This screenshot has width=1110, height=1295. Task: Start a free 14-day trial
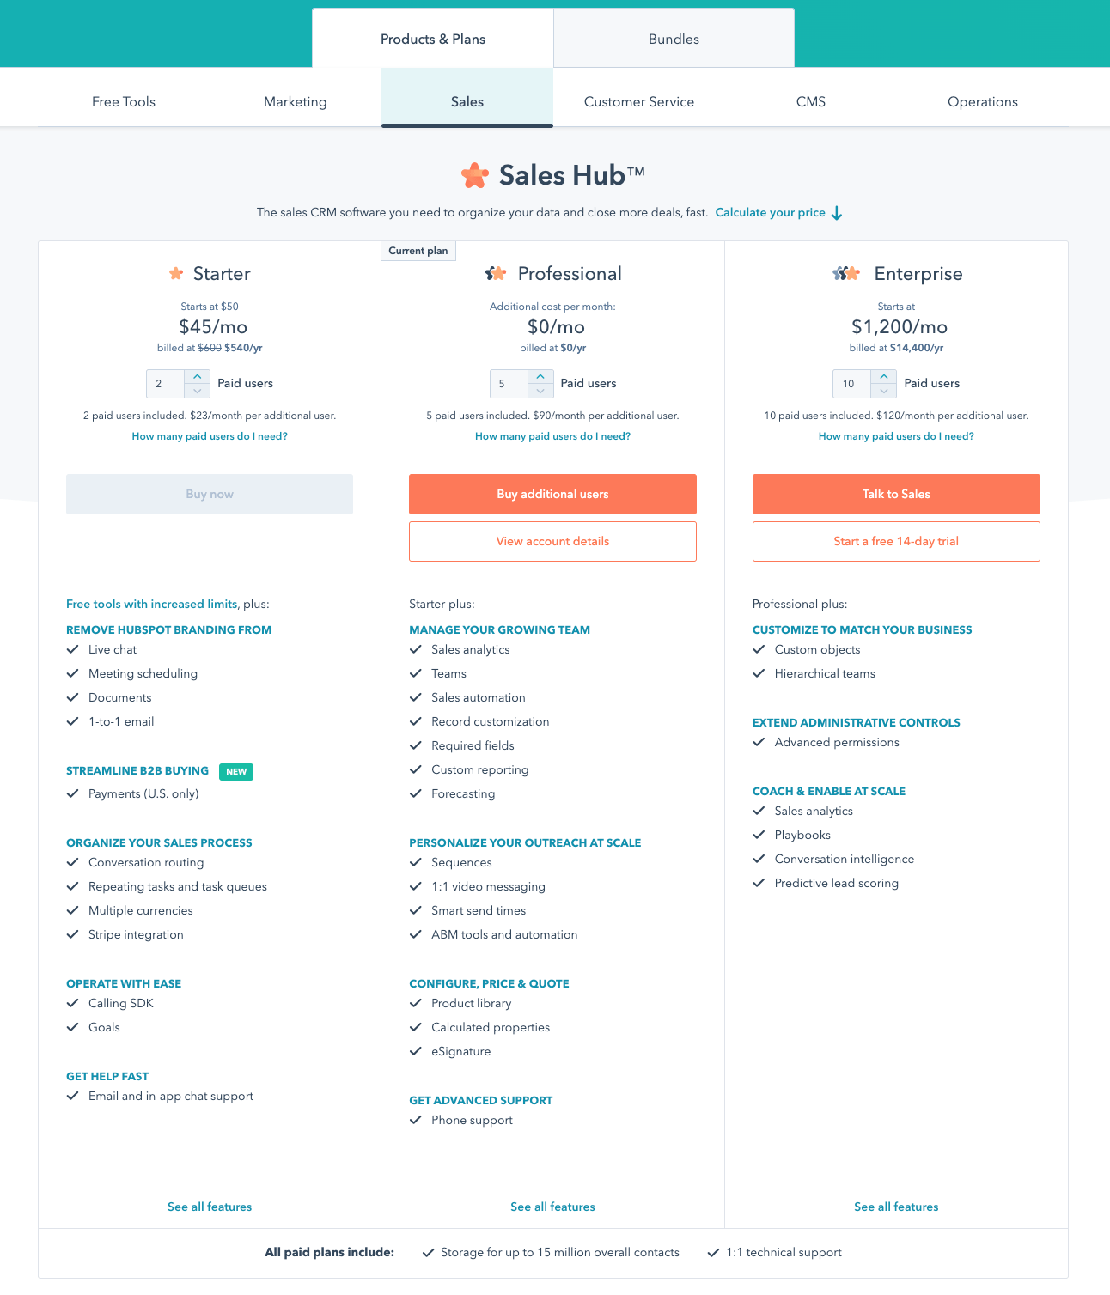(x=896, y=542)
